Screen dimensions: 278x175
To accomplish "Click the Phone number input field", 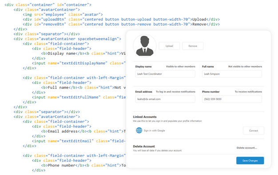I will click(232, 99).
